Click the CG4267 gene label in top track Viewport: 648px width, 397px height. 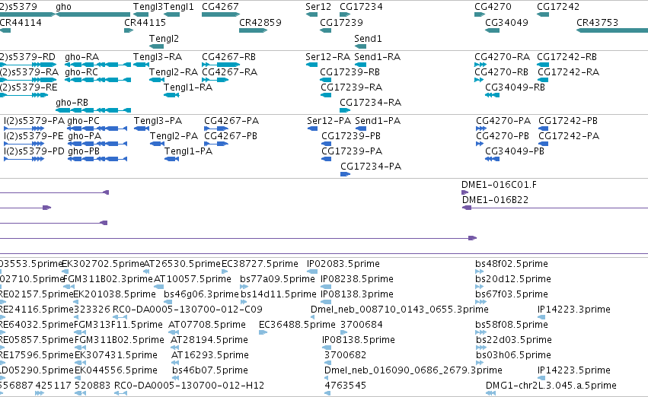coord(220,7)
